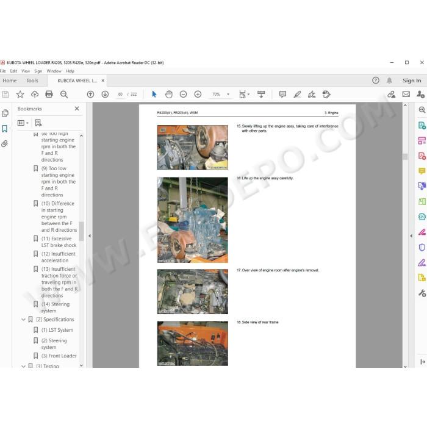The image size is (427, 427).
Task: Select the Hand pan tool
Action: coord(169,94)
